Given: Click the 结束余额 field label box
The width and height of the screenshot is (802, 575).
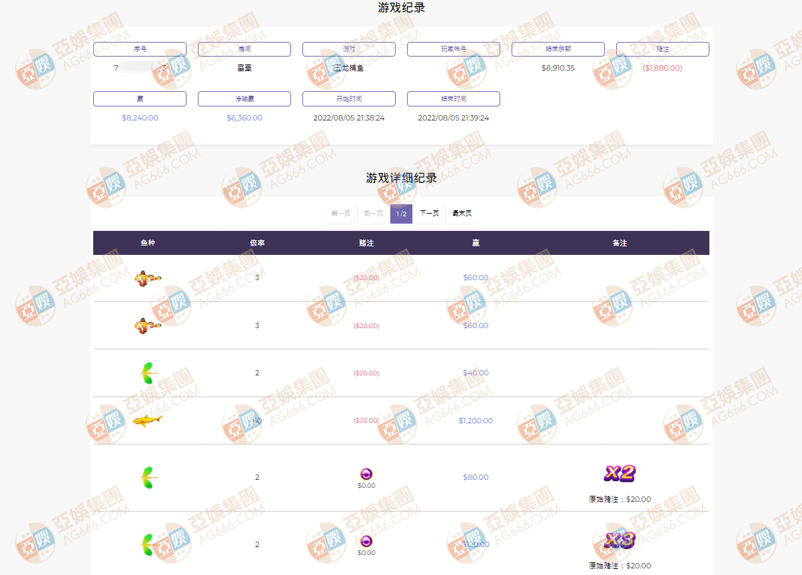Looking at the screenshot, I should (558, 49).
